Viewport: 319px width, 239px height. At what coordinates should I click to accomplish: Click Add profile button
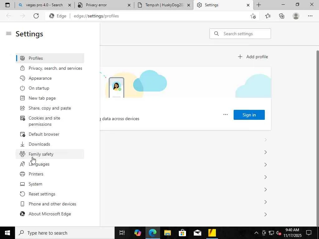(x=253, y=57)
